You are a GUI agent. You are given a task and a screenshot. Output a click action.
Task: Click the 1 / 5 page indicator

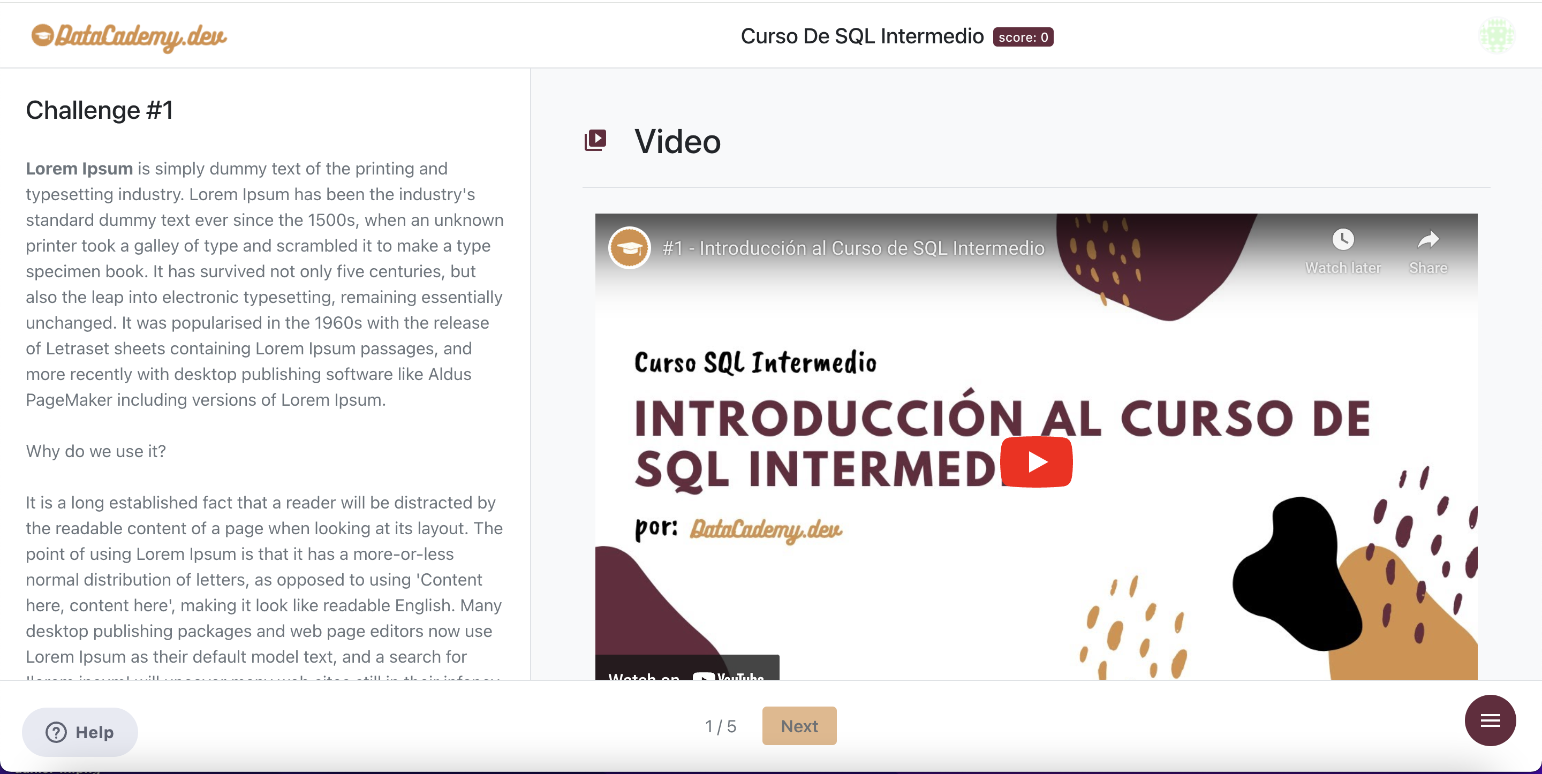[x=720, y=726]
